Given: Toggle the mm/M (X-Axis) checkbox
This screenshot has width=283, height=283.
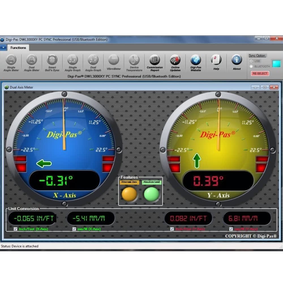Looking at the screenshot, I should coord(74,229).
